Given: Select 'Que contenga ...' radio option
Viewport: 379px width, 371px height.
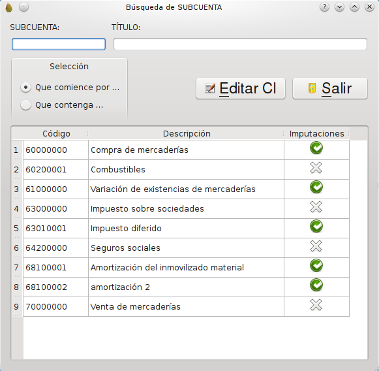Looking at the screenshot, I should pyautogui.click(x=25, y=105).
